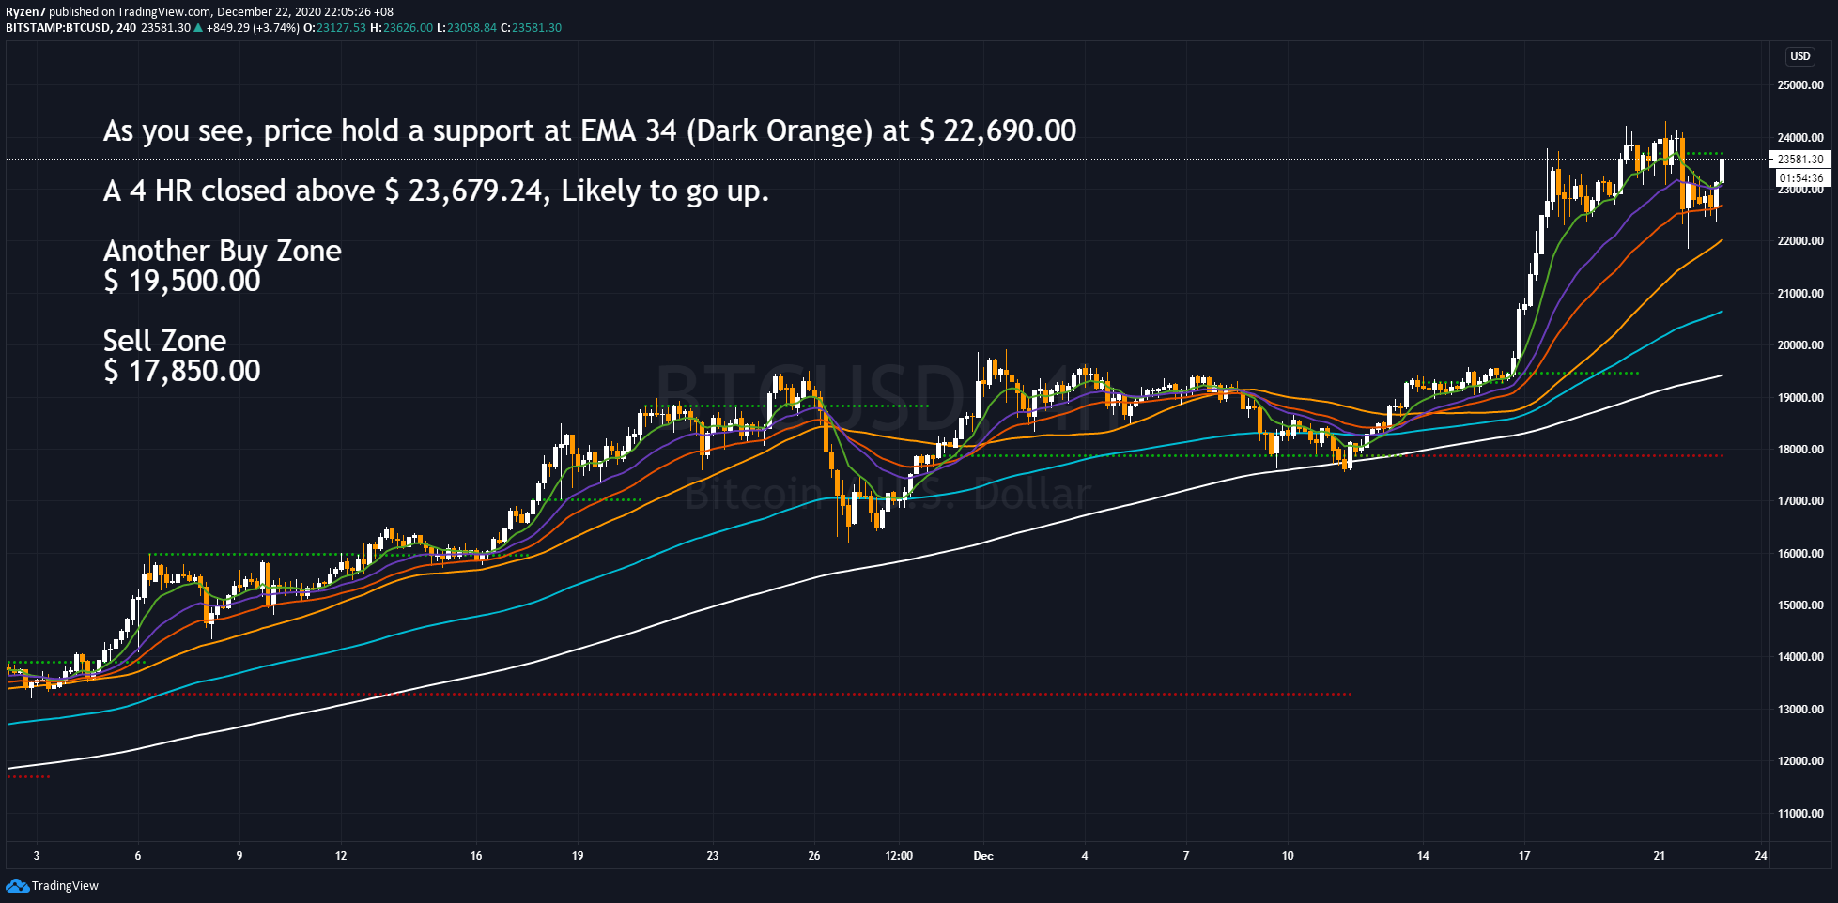Click the 01:54:36 candle countdown label
1838x903 pixels.
click(x=1800, y=177)
